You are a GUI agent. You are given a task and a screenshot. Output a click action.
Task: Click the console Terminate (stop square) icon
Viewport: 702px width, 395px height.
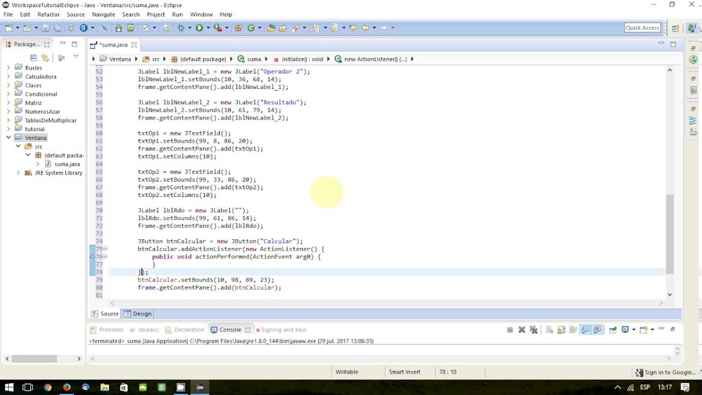[510, 330]
